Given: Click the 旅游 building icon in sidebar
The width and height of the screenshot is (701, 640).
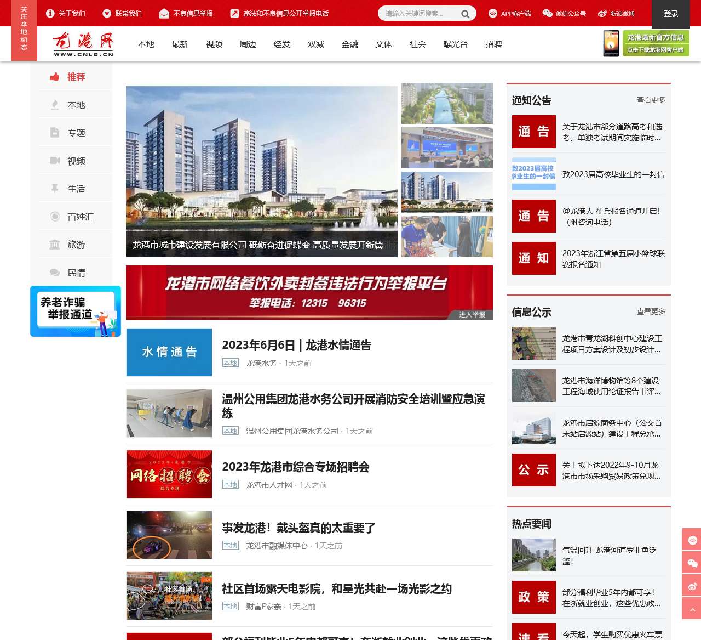Looking at the screenshot, I should 55,245.
